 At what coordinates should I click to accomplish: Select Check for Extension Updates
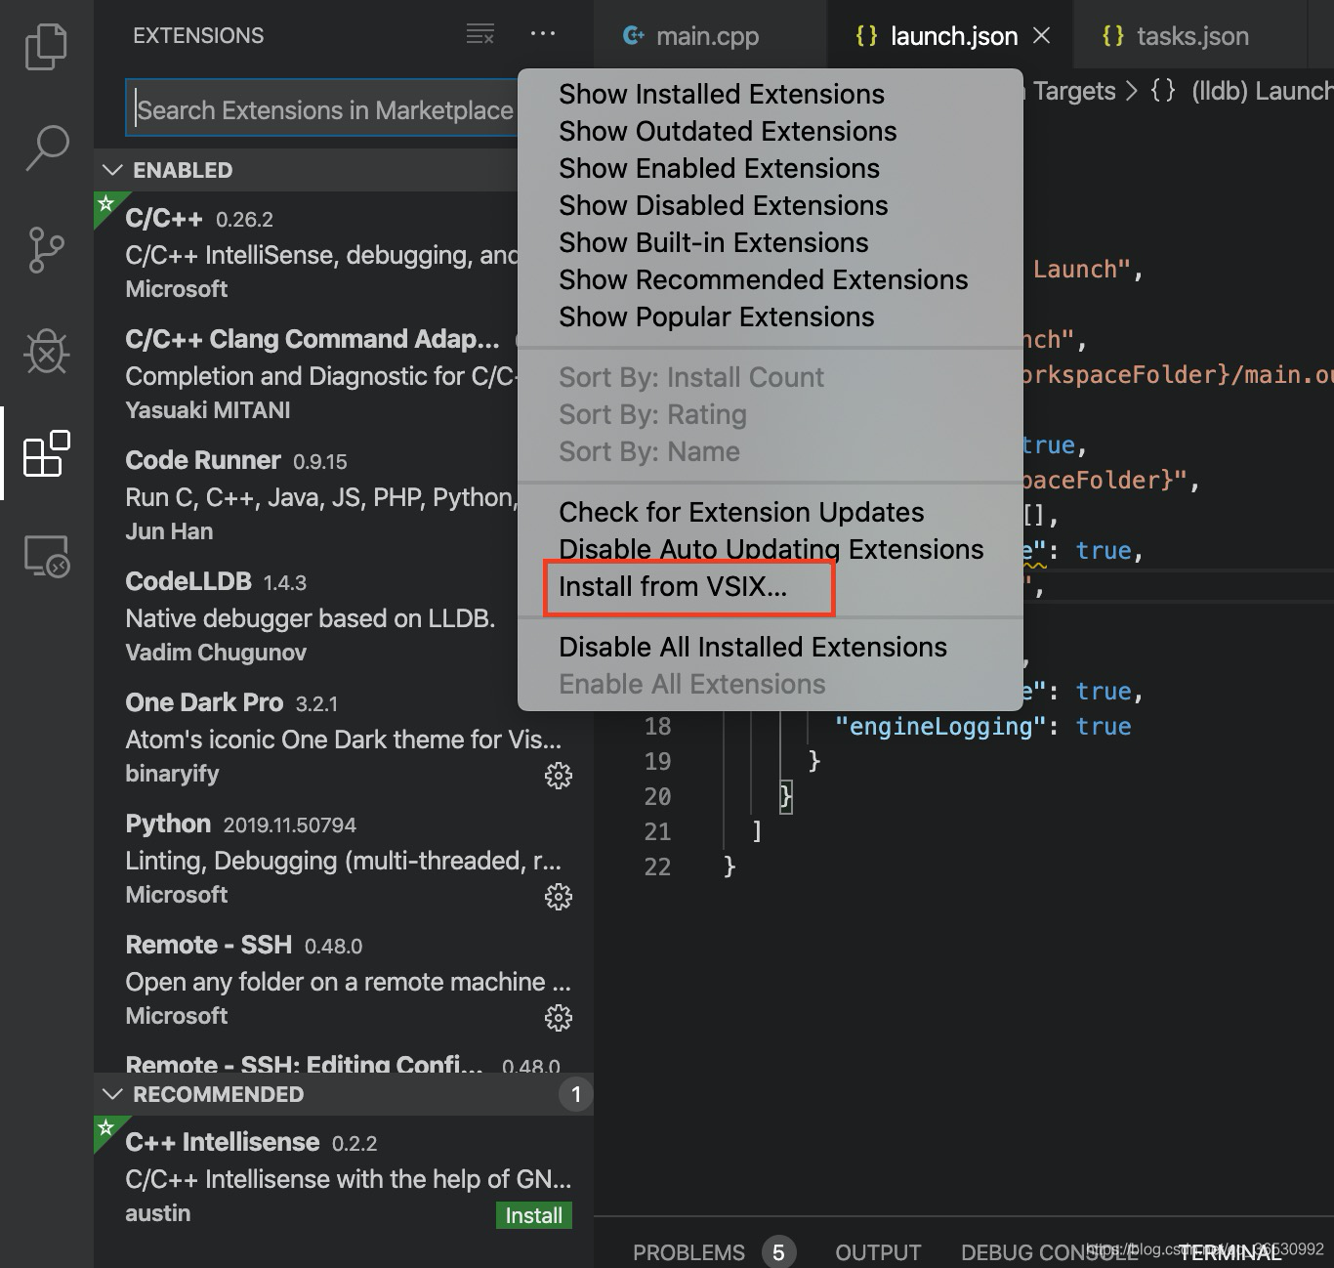pyautogui.click(x=741, y=512)
